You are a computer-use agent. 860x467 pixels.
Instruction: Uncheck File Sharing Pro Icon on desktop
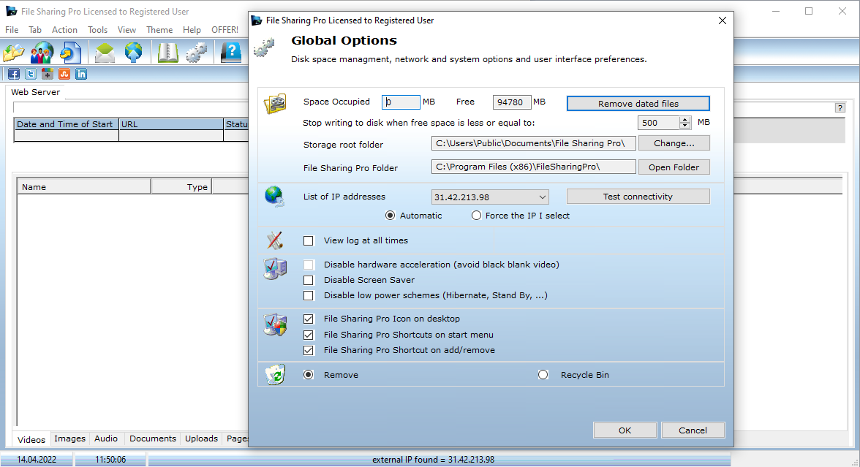[309, 319]
